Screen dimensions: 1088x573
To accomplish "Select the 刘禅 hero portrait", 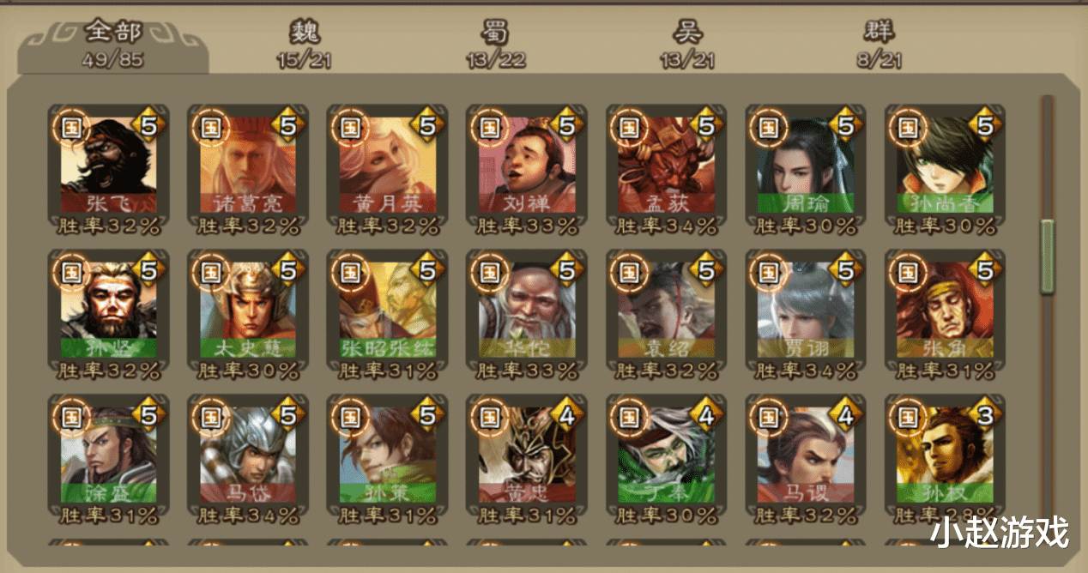I will pos(527,166).
